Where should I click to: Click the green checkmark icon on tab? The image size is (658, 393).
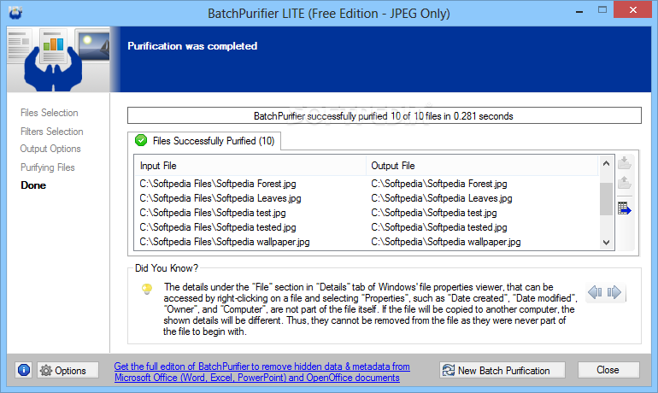click(141, 140)
